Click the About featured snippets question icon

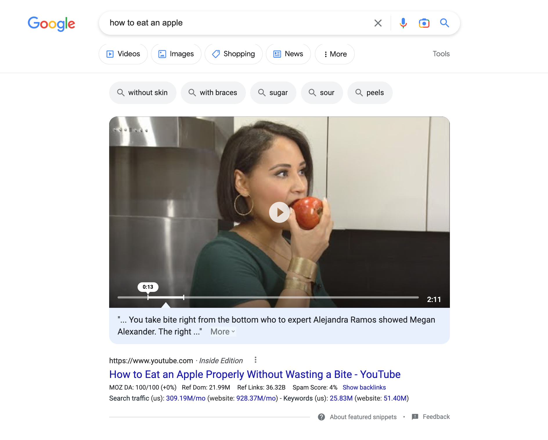[x=321, y=417]
